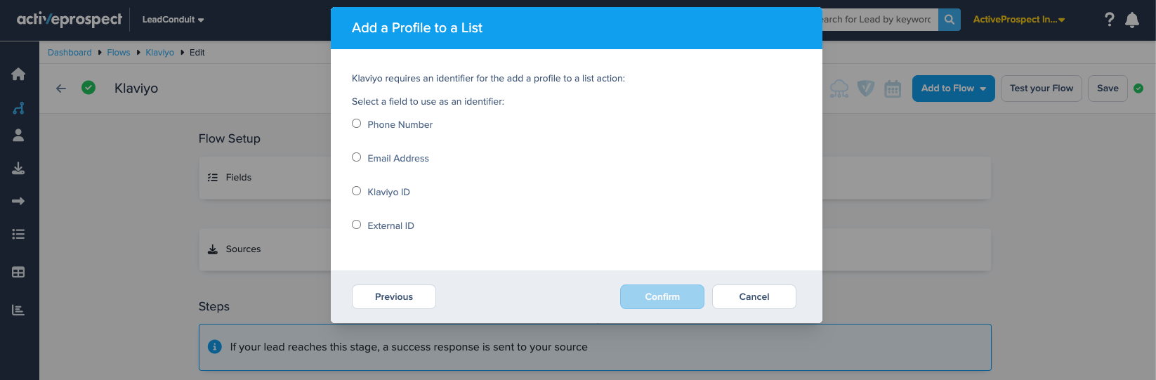Choose the Klaviyo ID radio option
This screenshot has height=380, width=1156.
[x=357, y=191]
